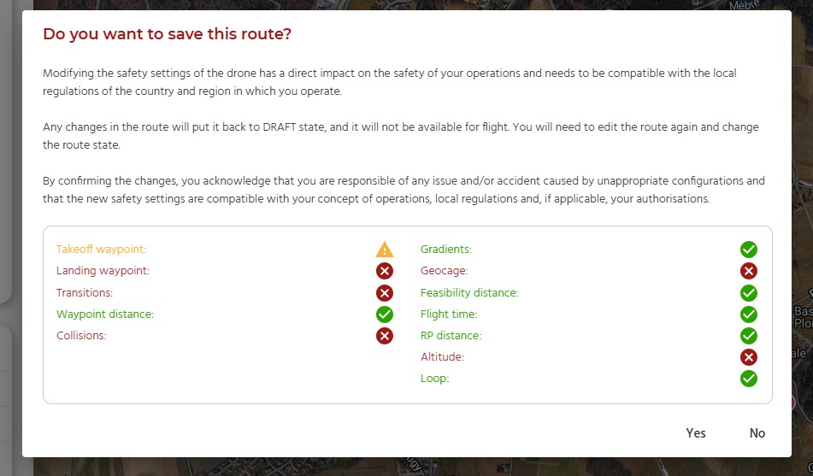Click the Collisions red error icon
Image resolution: width=813 pixels, height=476 pixels.
(x=384, y=336)
